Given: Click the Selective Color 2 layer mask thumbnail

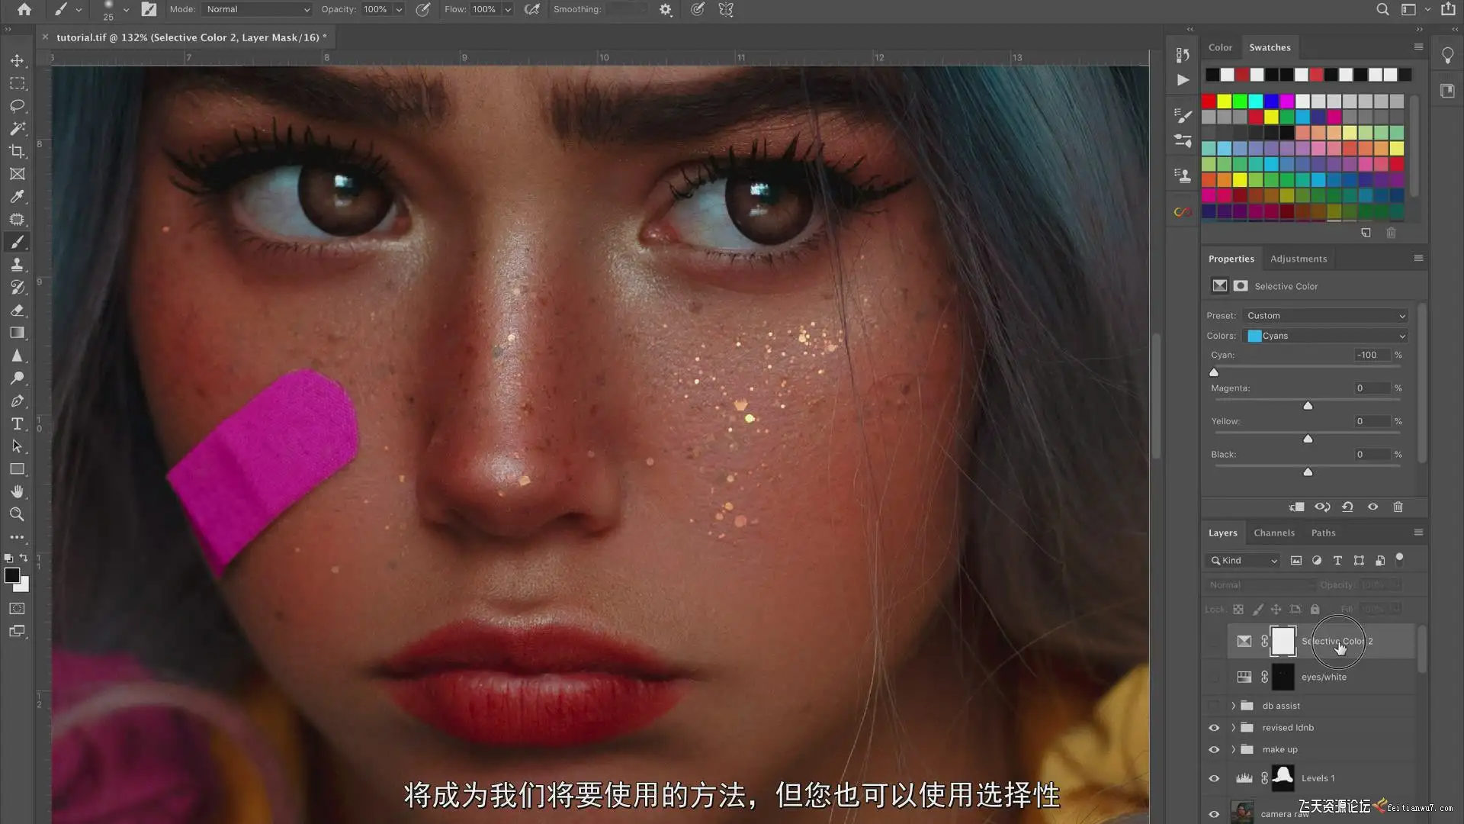Looking at the screenshot, I should pyautogui.click(x=1283, y=641).
